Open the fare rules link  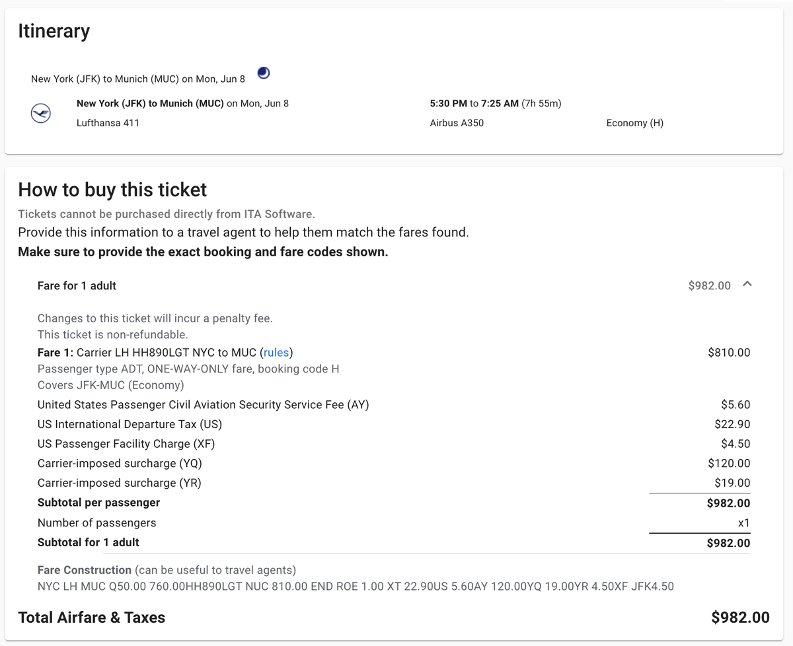[x=278, y=353]
